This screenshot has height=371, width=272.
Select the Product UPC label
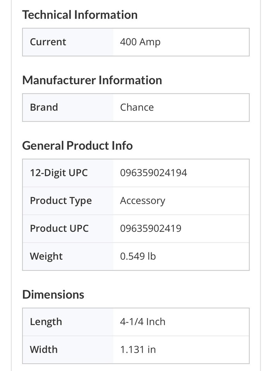[x=59, y=228]
